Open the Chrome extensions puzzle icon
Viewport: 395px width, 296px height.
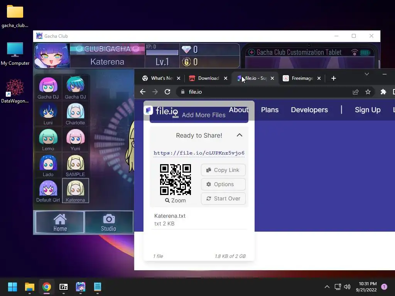coord(383,92)
